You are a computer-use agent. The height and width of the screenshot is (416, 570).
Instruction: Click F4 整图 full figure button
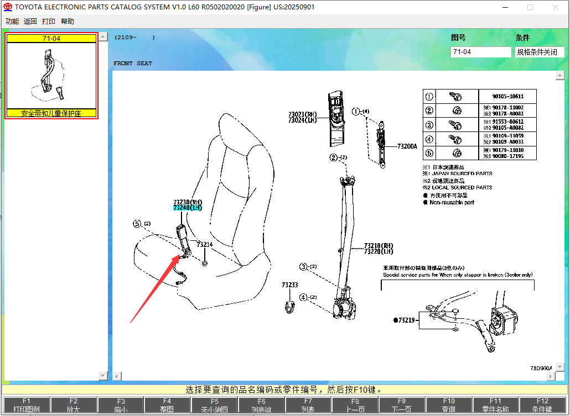coord(167,405)
